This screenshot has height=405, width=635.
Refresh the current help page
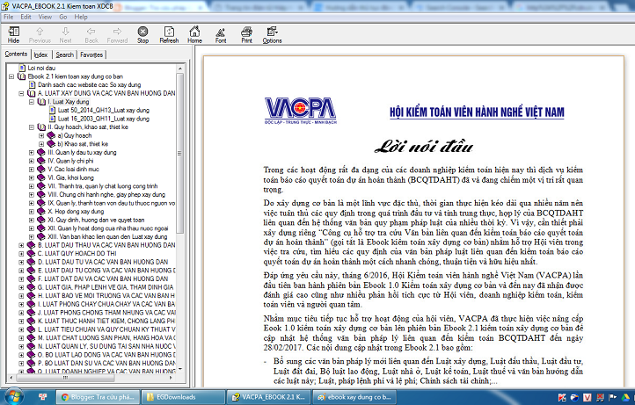169,35
